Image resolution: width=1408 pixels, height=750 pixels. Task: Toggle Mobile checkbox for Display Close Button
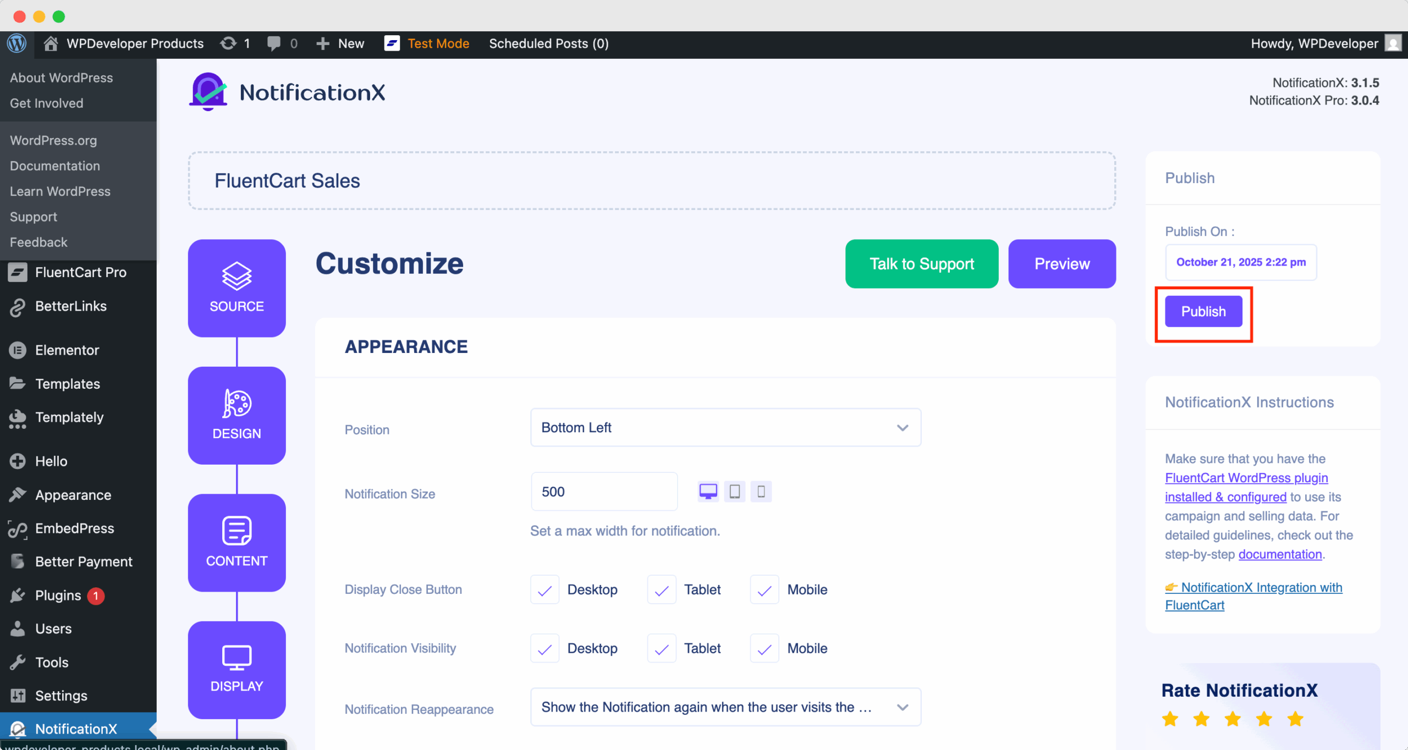pyautogui.click(x=764, y=590)
